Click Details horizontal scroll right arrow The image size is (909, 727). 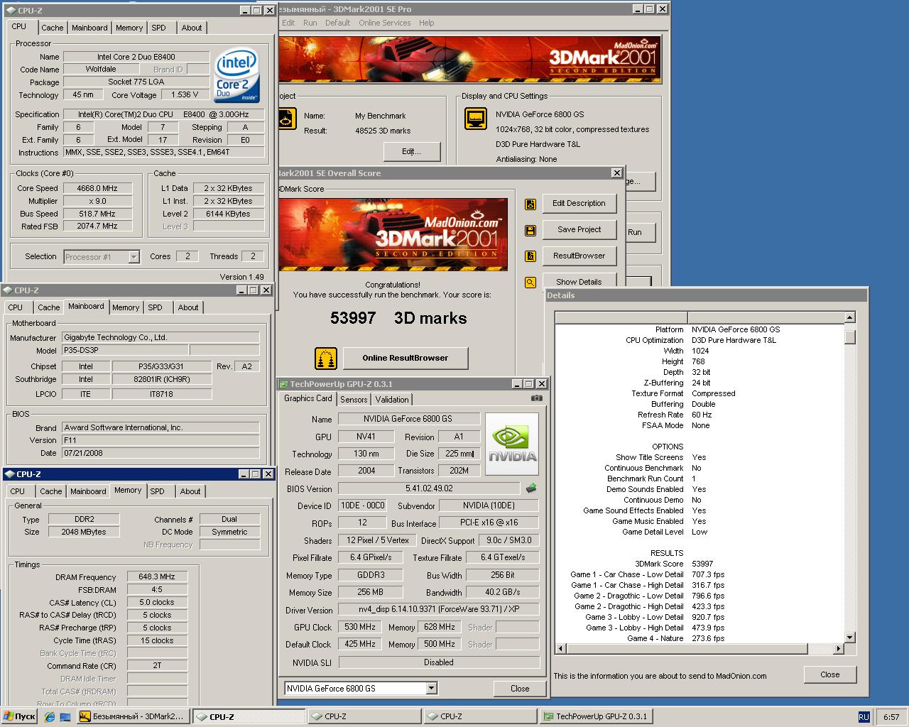tap(838, 649)
